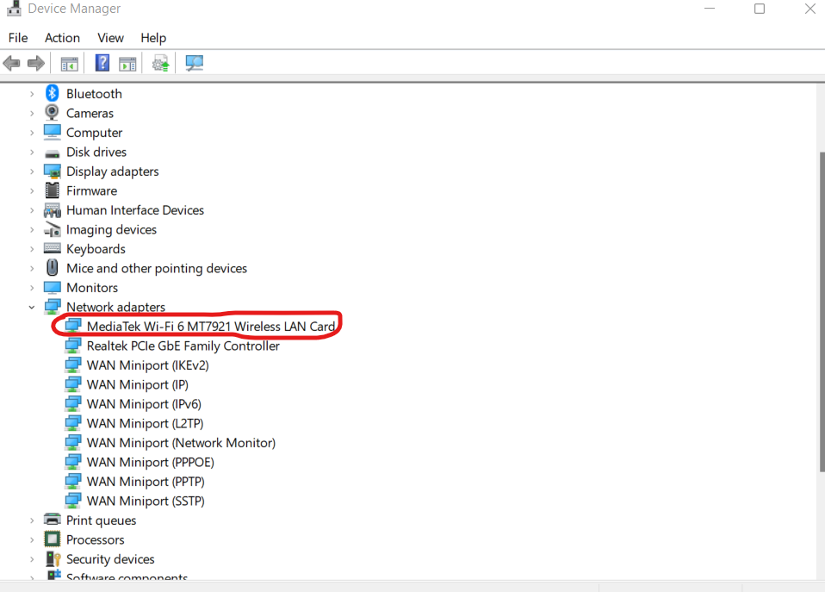Select MediaTek Wi-Fi 6 MT7921 Wireless LAN Card
Screen dimensions: 825x592
[210, 327]
